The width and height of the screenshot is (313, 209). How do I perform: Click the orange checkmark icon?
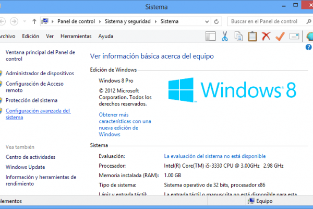280,36
